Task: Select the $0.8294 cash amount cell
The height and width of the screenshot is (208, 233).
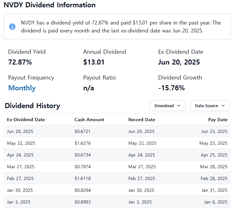Action: 83,190
